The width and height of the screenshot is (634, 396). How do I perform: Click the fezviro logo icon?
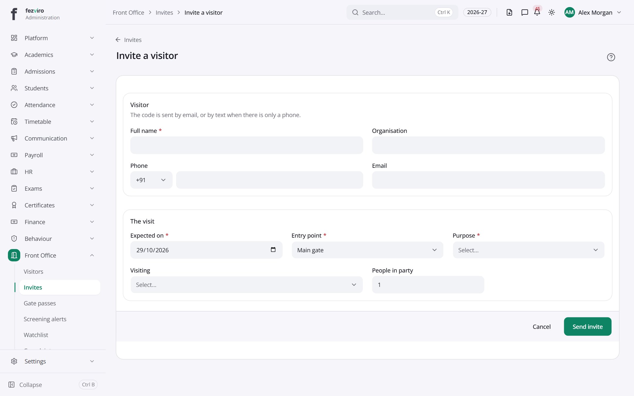click(14, 14)
